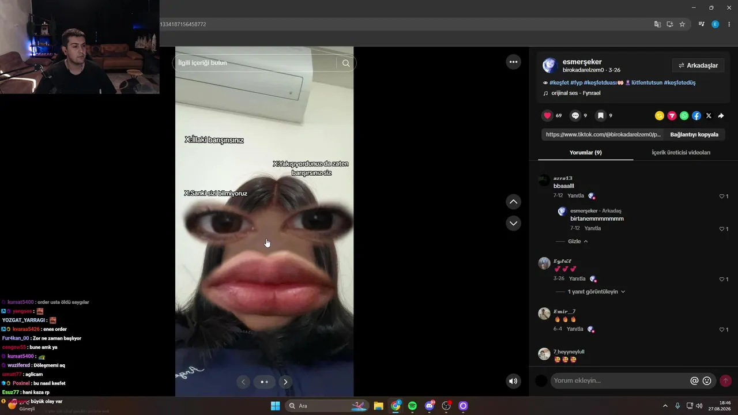Like the video with the heart icon
This screenshot has width=738, height=415.
(x=547, y=116)
